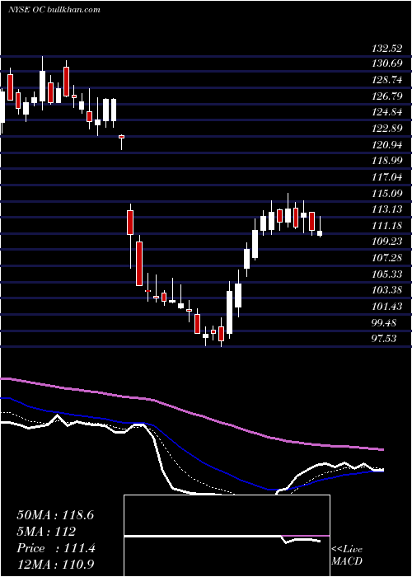Click the 120.94 price axis label
Image resolution: width=412 pixels, height=577 pixels.
pyautogui.click(x=386, y=145)
